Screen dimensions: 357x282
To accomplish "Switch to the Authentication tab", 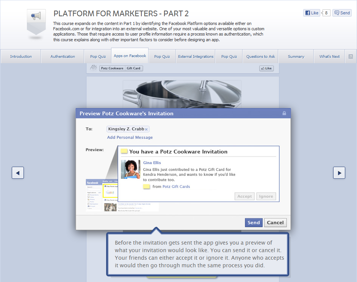I will pyautogui.click(x=63, y=57).
